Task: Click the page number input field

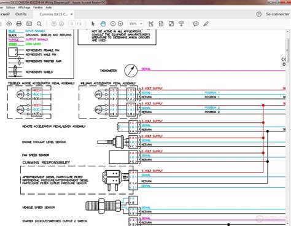Action: (x=72, y=24)
